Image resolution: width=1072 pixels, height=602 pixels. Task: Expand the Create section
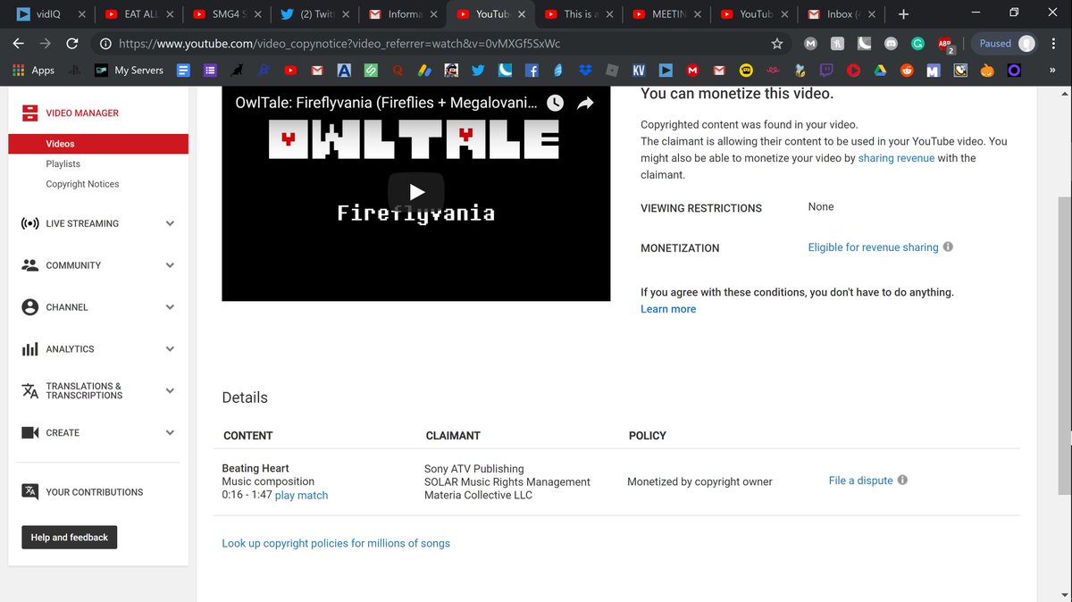coord(170,432)
